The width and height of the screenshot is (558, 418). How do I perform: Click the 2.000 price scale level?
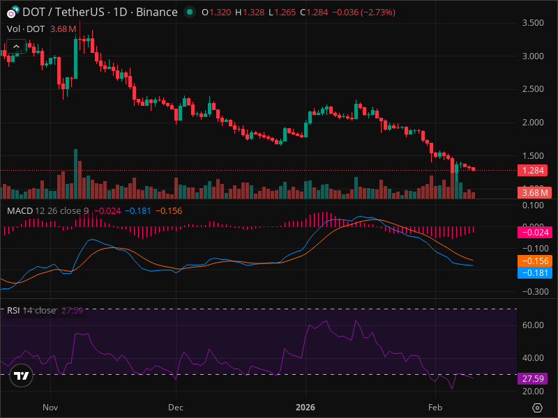533,123
